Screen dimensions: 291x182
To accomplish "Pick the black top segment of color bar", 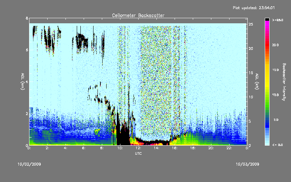I will click(x=267, y=19).
